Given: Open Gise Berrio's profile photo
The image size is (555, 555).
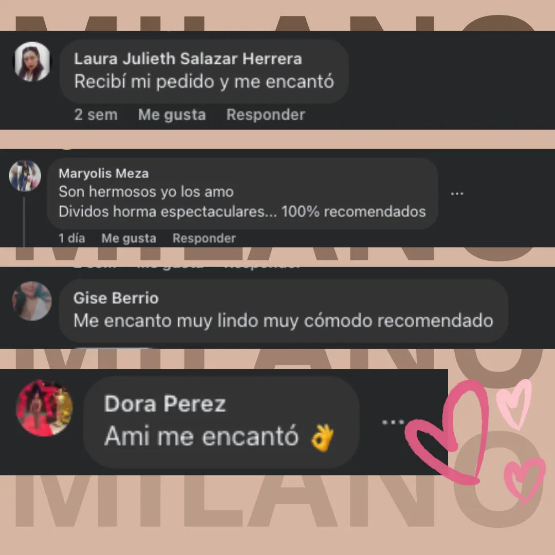Looking at the screenshot, I should [32, 301].
